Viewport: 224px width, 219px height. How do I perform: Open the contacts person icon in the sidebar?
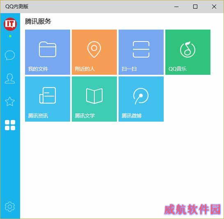click(x=10, y=78)
